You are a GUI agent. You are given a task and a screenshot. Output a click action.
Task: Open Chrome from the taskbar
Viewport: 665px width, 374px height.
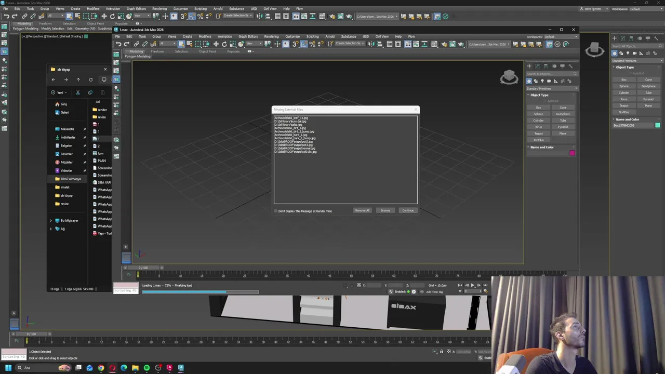pyautogui.click(x=101, y=368)
